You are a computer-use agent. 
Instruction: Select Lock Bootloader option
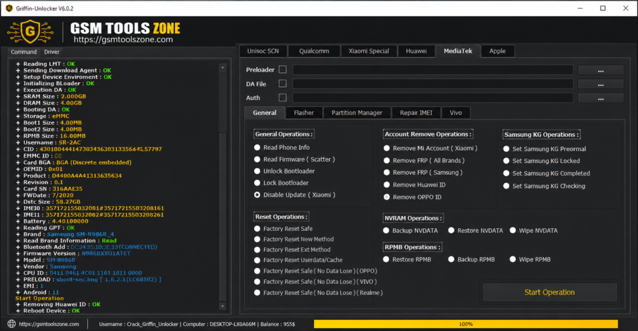(x=257, y=183)
